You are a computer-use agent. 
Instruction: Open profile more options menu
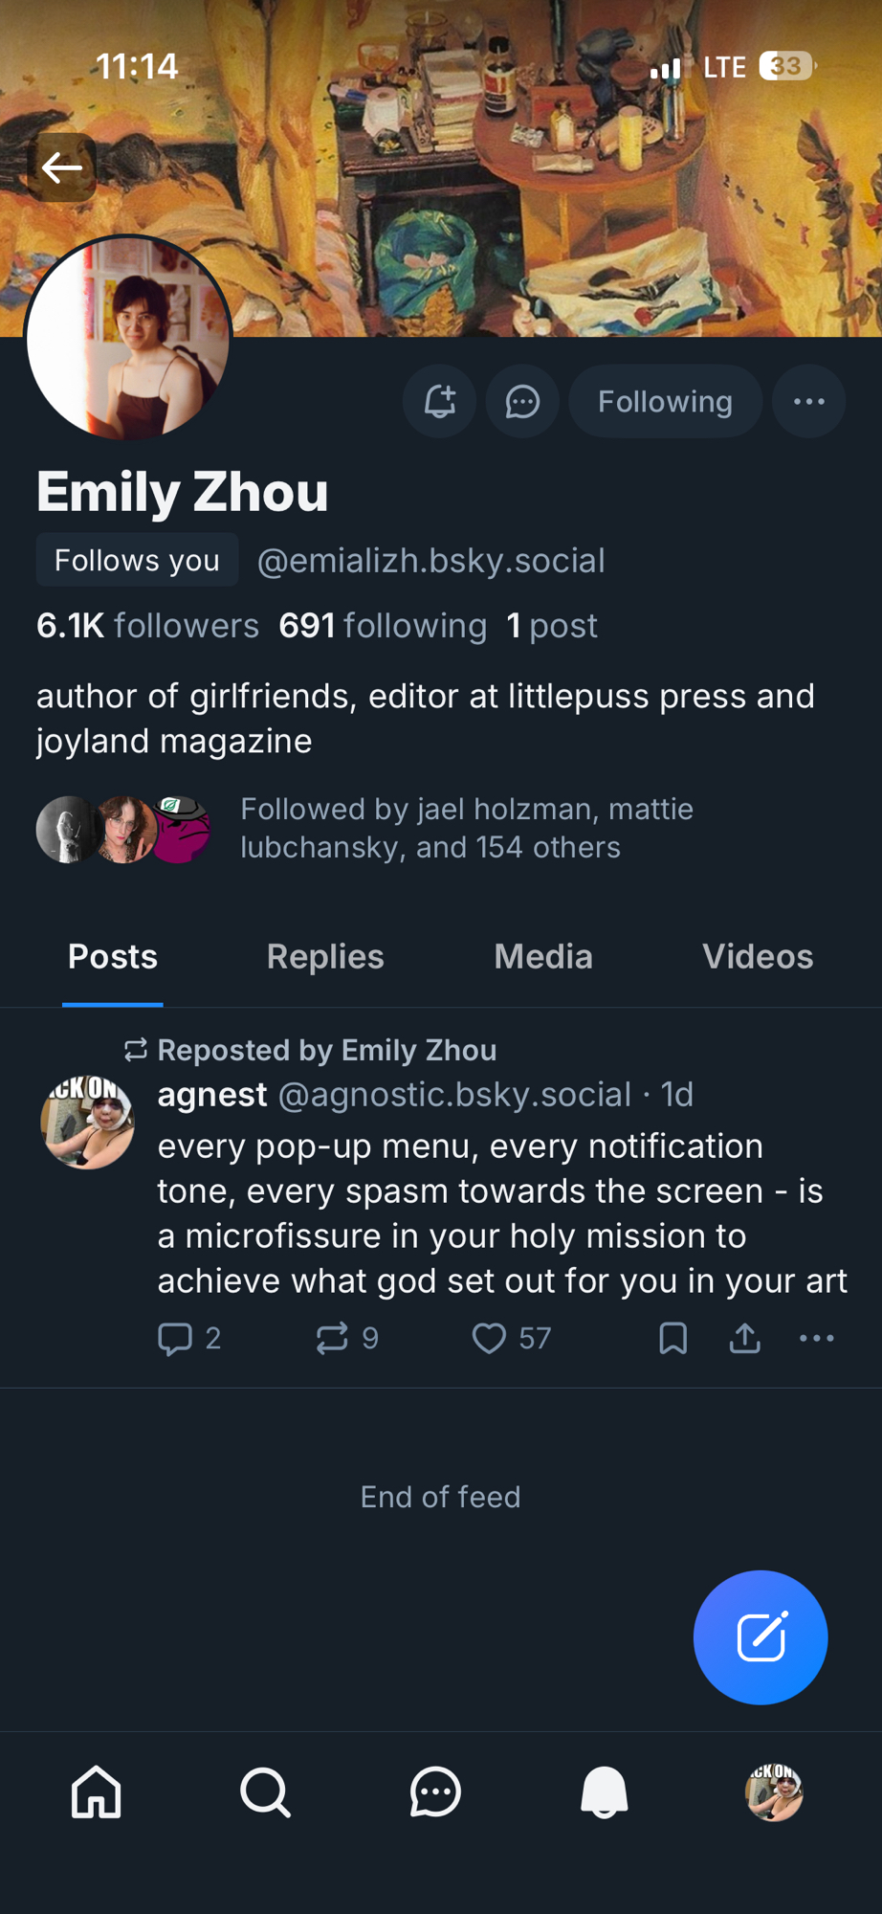pyautogui.click(x=808, y=402)
